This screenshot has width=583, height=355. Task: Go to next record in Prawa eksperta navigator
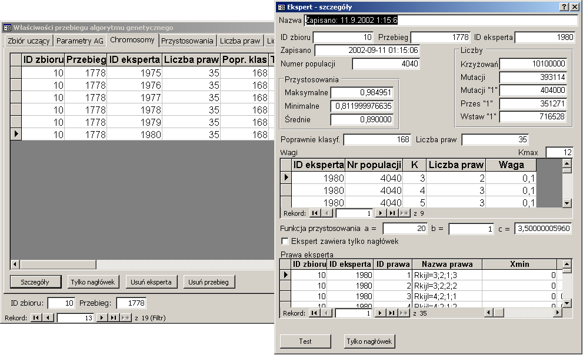click(380, 313)
